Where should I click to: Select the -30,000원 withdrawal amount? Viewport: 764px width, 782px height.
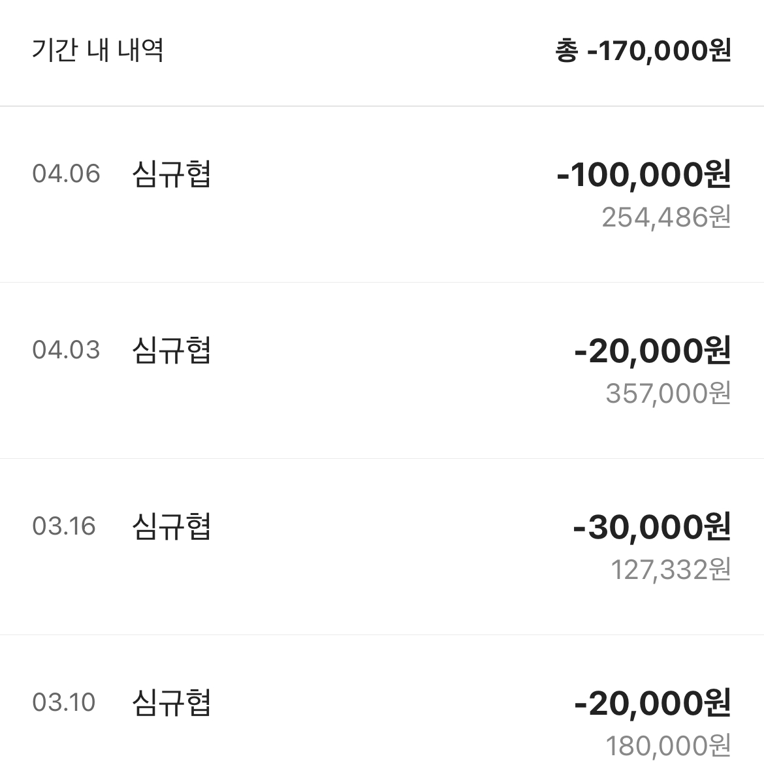pos(652,527)
